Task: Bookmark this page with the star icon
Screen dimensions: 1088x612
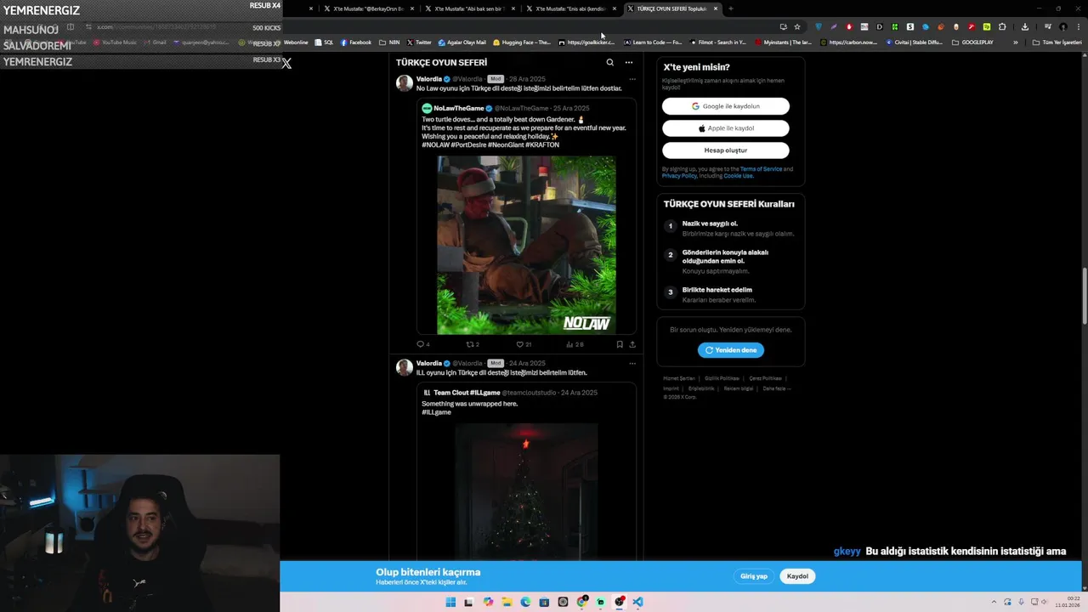Action: coord(797,26)
